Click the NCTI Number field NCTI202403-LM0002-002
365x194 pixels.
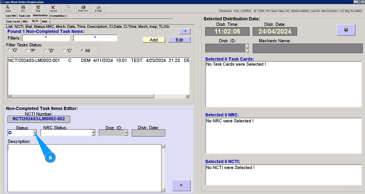tap(39, 119)
